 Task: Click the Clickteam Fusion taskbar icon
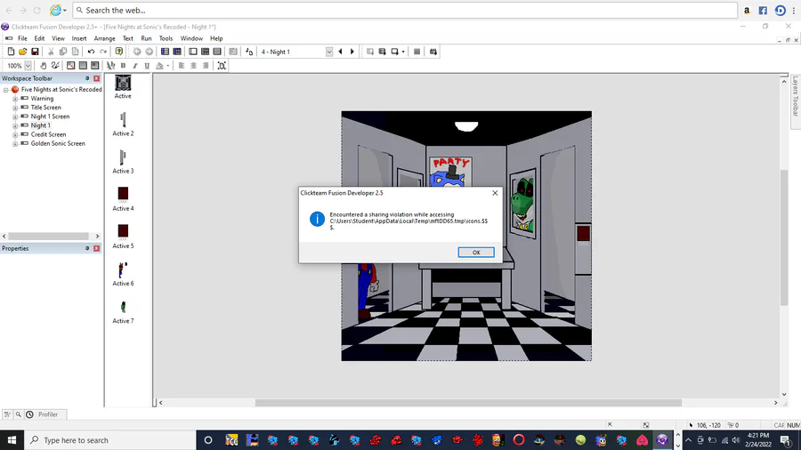click(x=662, y=440)
